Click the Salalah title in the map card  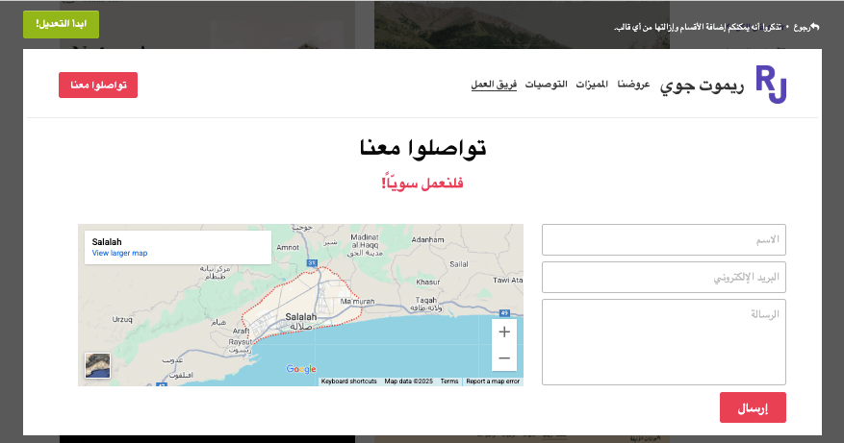point(107,242)
